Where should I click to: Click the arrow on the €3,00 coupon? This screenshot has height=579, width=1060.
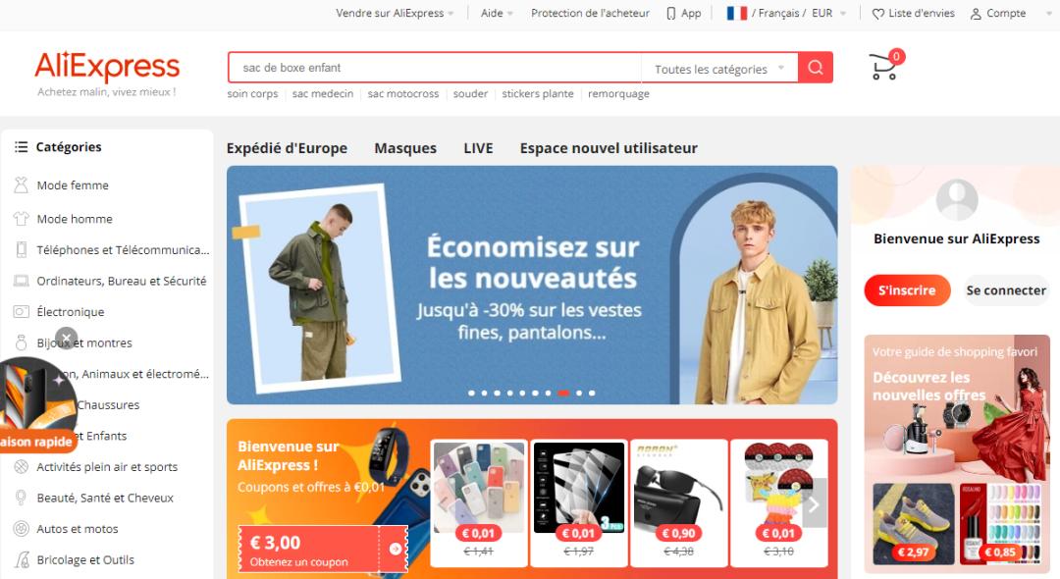tap(396, 550)
